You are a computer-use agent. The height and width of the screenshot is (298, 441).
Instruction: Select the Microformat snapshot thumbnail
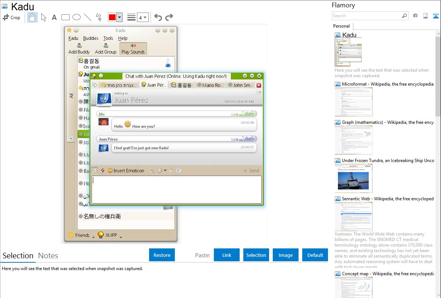(353, 102)
